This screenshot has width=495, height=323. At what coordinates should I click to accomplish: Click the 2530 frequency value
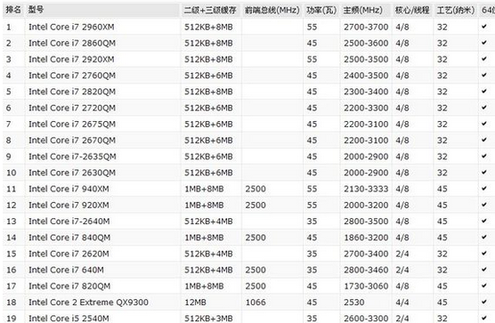tap(353, 303)
